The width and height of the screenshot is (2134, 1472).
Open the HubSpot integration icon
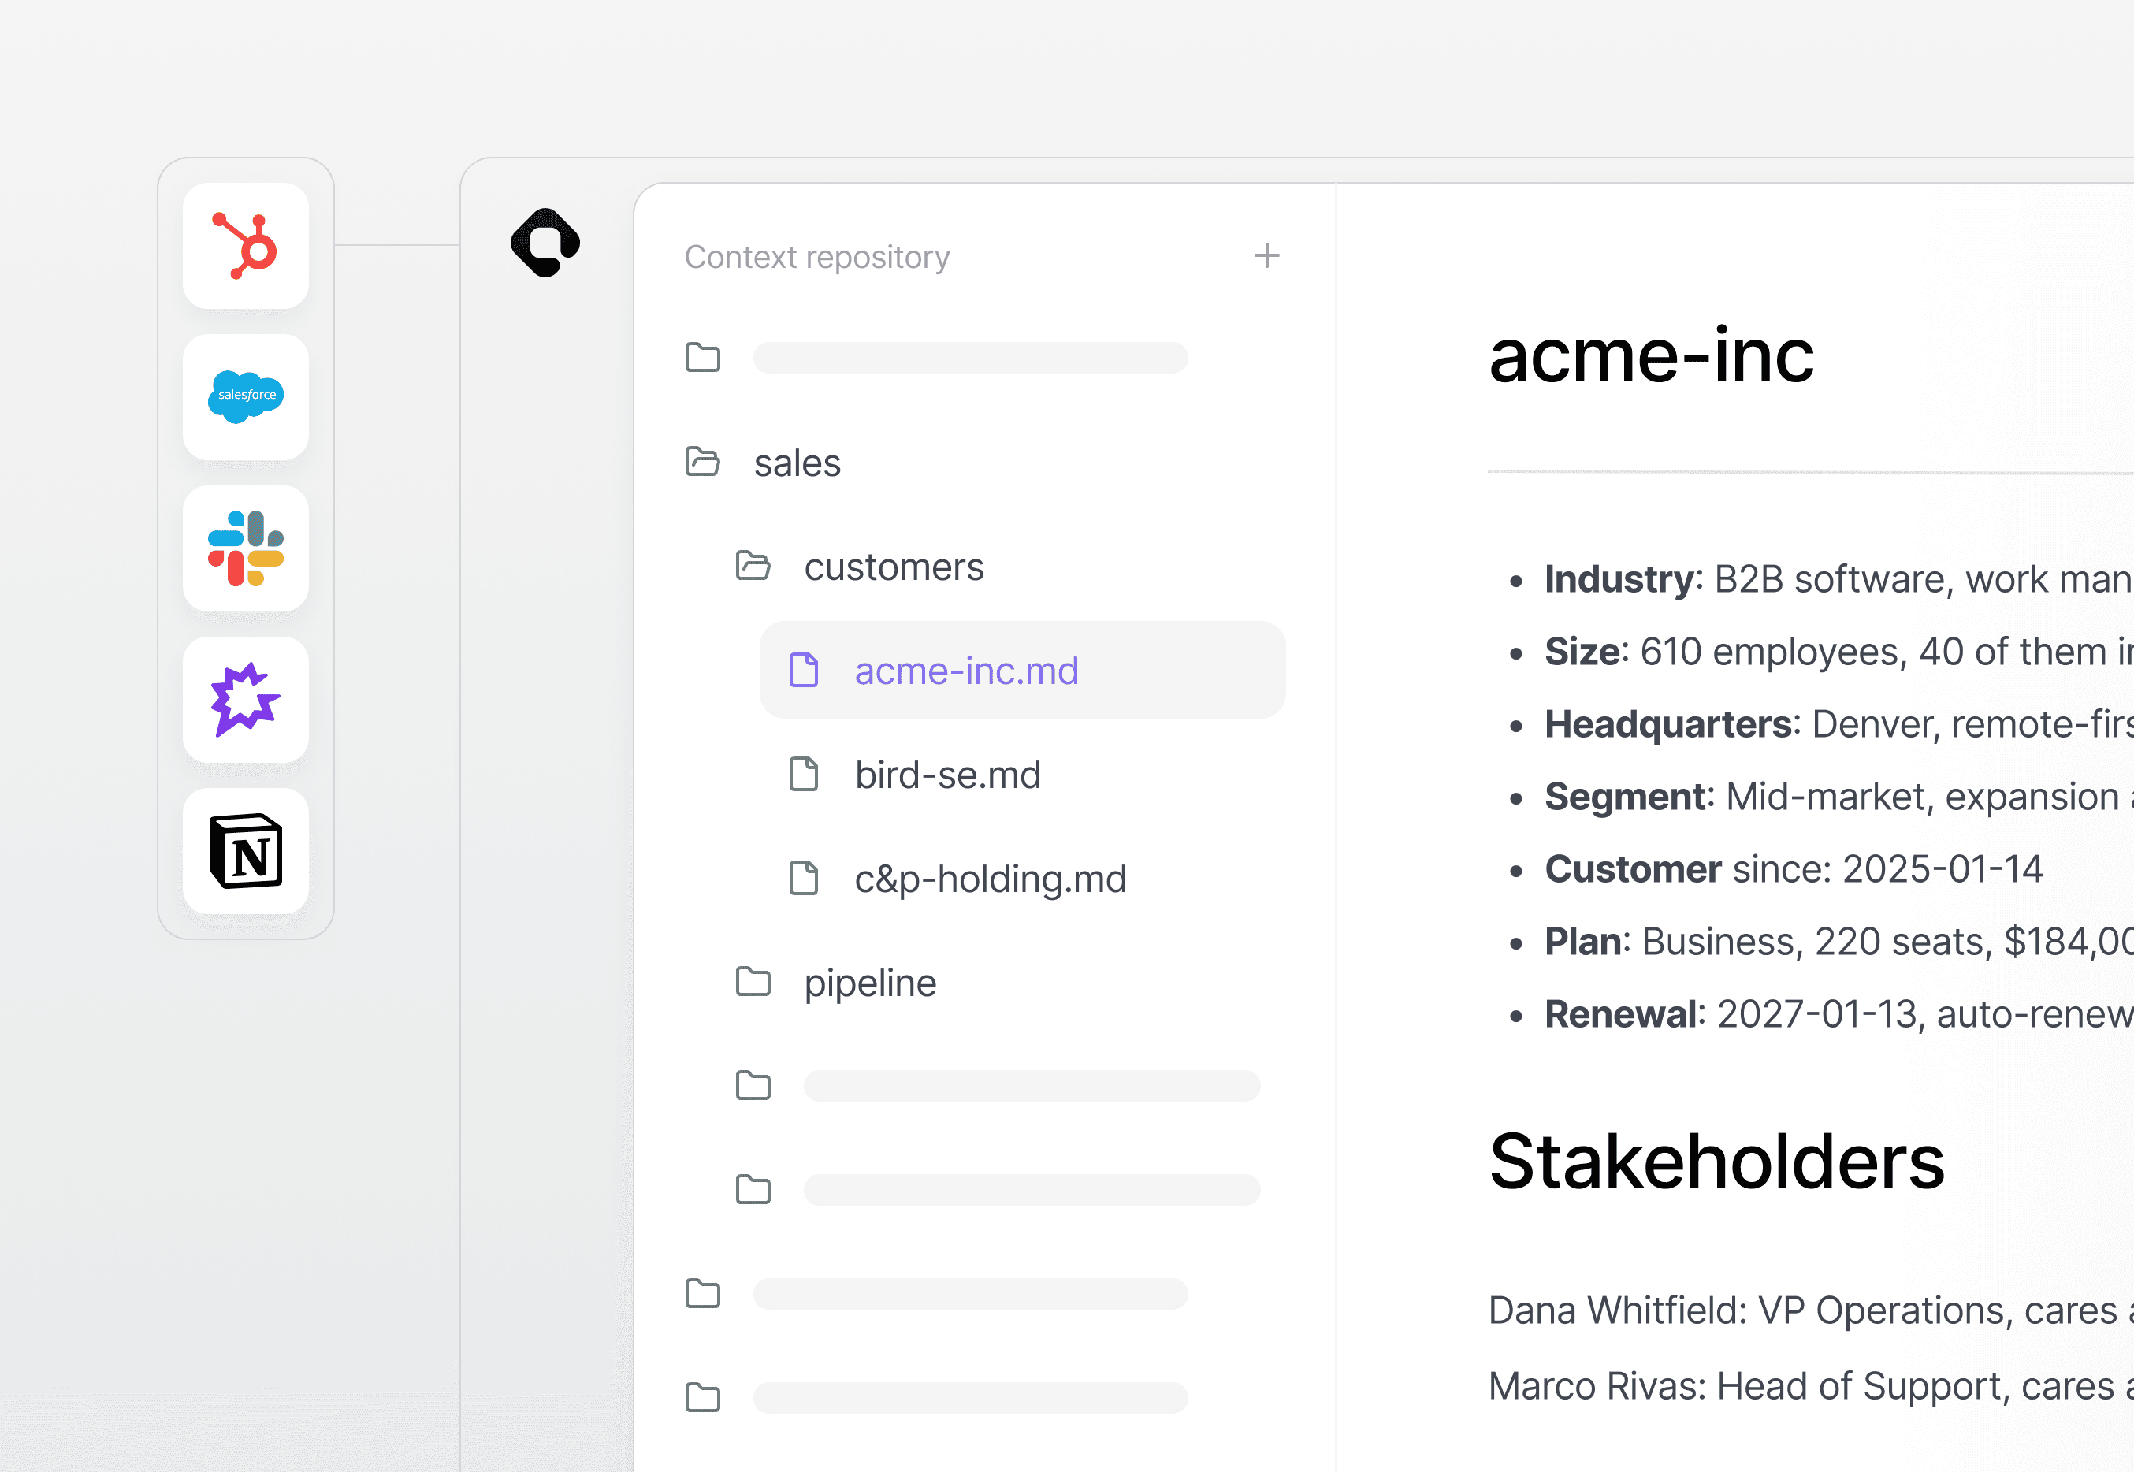click(245, 245)
